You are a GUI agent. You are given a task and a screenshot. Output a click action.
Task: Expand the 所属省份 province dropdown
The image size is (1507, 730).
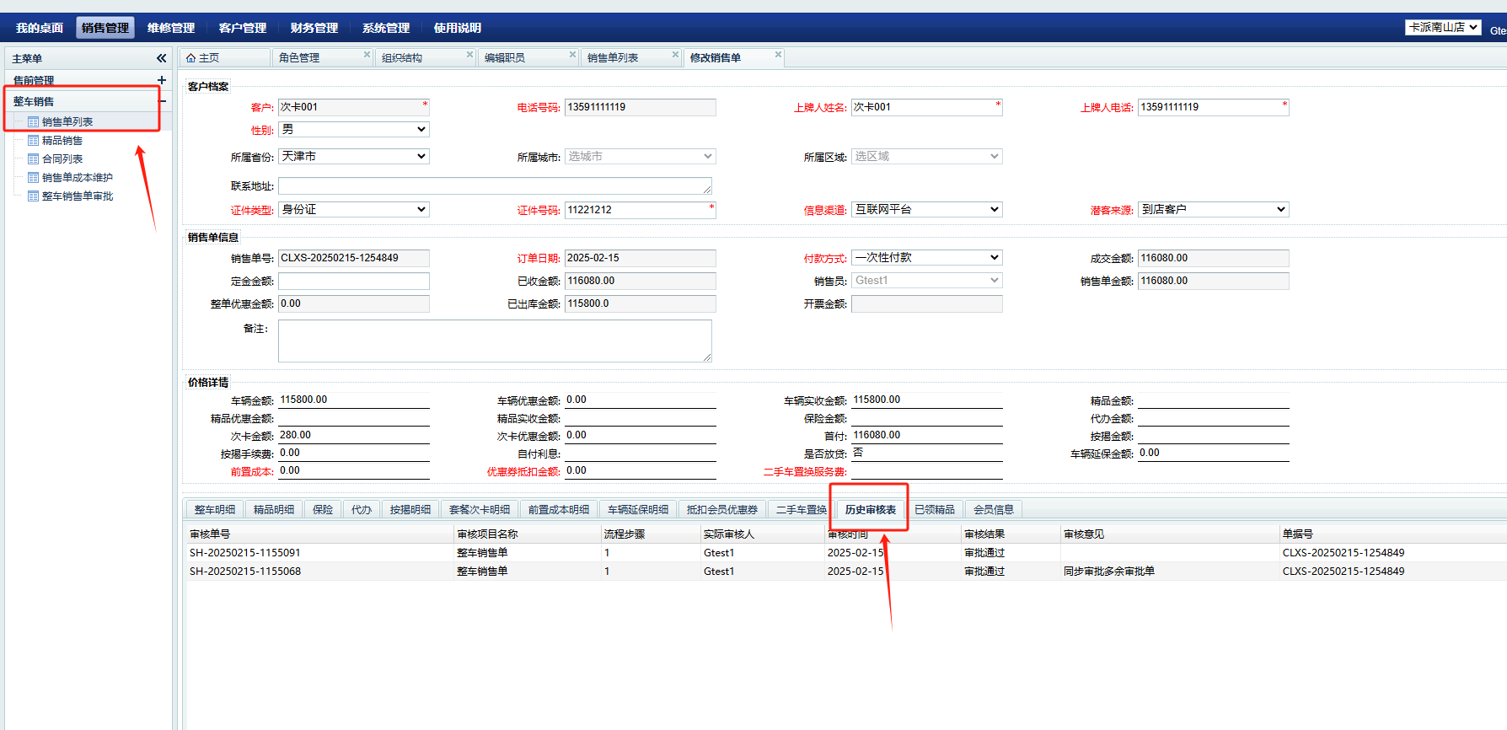click(353, 157)
